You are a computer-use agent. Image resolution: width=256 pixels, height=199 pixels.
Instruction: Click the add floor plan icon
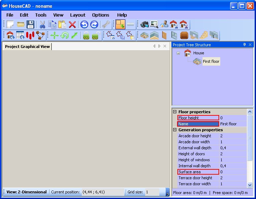click(x=144, y=35)
